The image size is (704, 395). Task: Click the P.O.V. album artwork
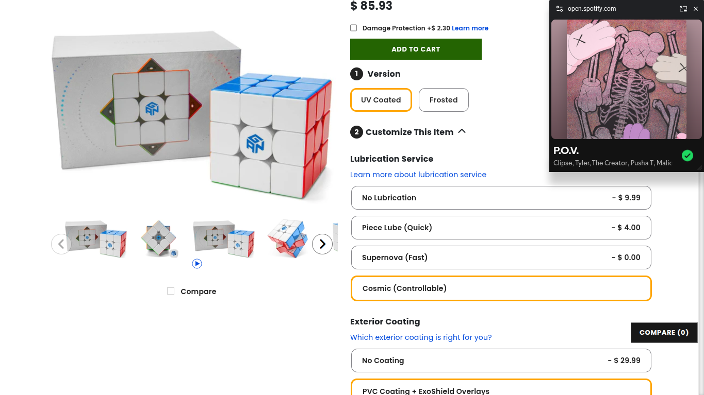click(x=627, y=79)
